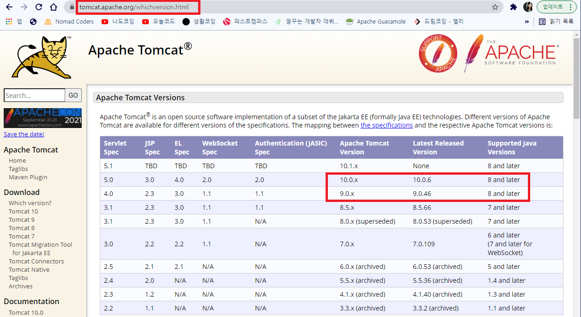Reload the Tomcat page
The image size is (581, 317).
tap(39, 7)
